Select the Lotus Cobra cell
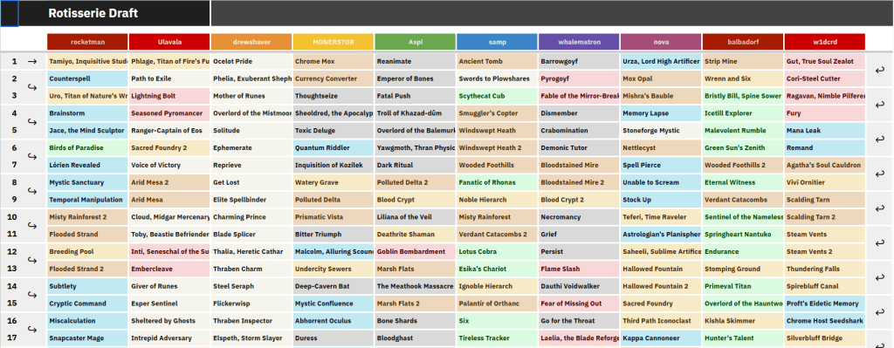 click(x=497, y=252)
